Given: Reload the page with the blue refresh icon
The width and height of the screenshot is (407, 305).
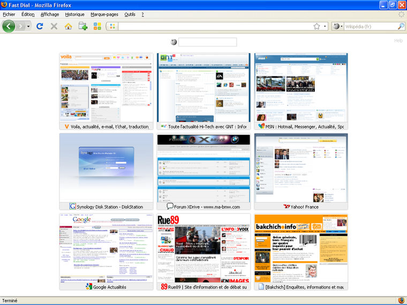Looking at the screenshot, I should pyautogui.click(x=40, y=26).
